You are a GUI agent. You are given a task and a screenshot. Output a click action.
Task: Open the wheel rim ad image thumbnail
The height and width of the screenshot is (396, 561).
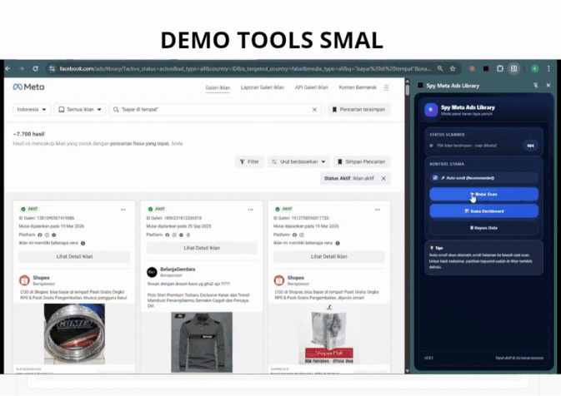(x=74, y=334)
